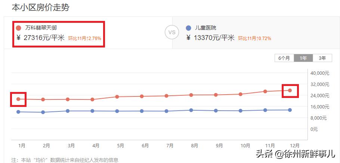Click the blue data point for 2月
340x163 pixels.
[43, 112]
